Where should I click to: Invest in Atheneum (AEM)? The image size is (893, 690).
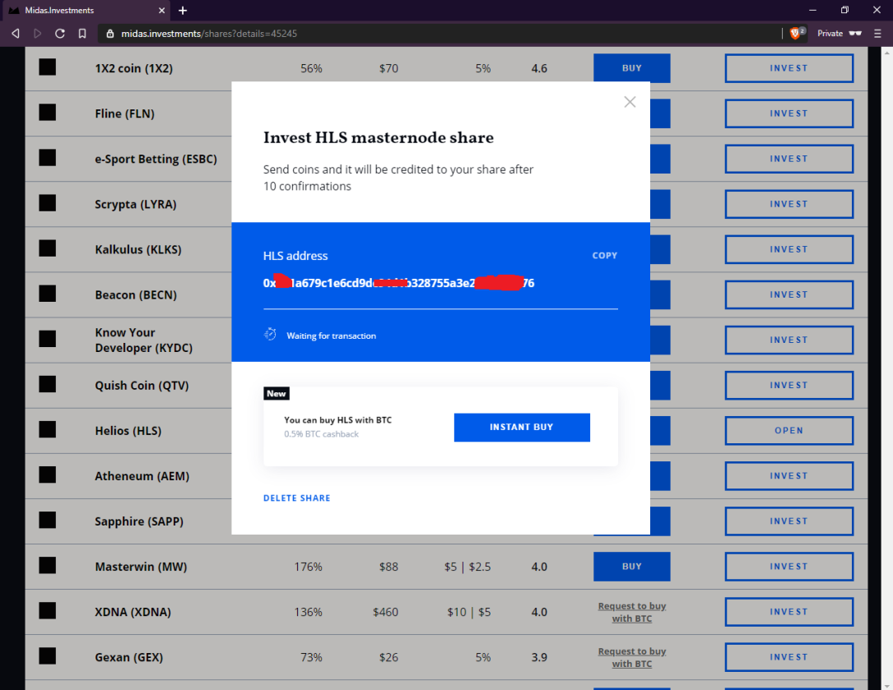click(x=788, y=476)
